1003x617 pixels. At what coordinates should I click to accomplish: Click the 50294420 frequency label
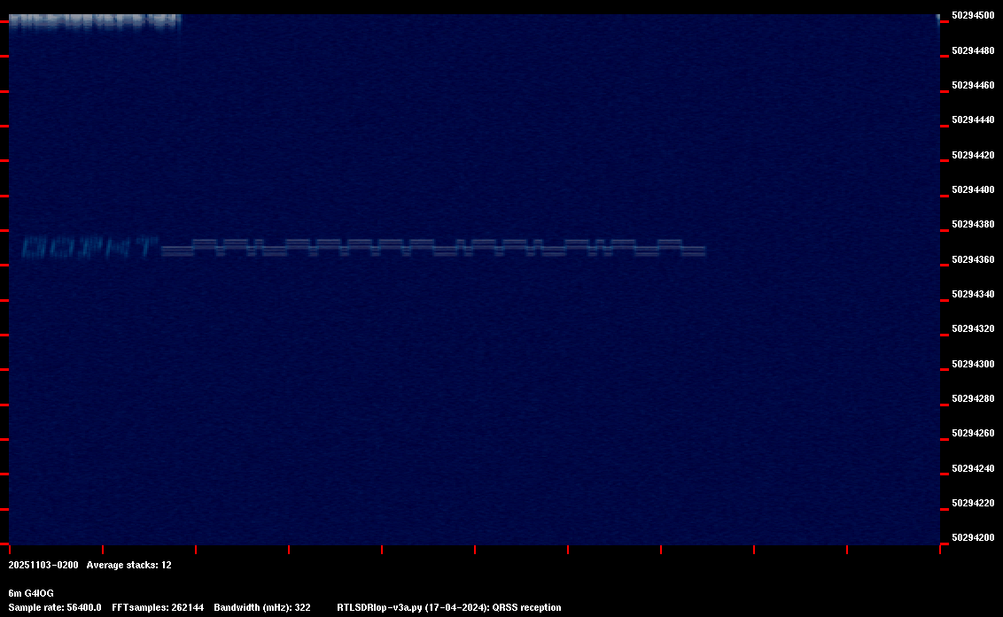point(973,156)
